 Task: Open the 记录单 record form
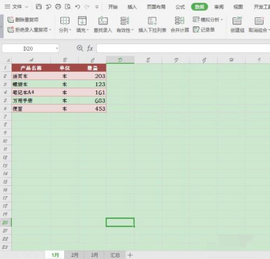click(204, 30)
